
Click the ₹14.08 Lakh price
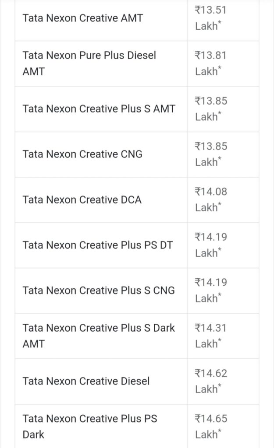(211, 199)
